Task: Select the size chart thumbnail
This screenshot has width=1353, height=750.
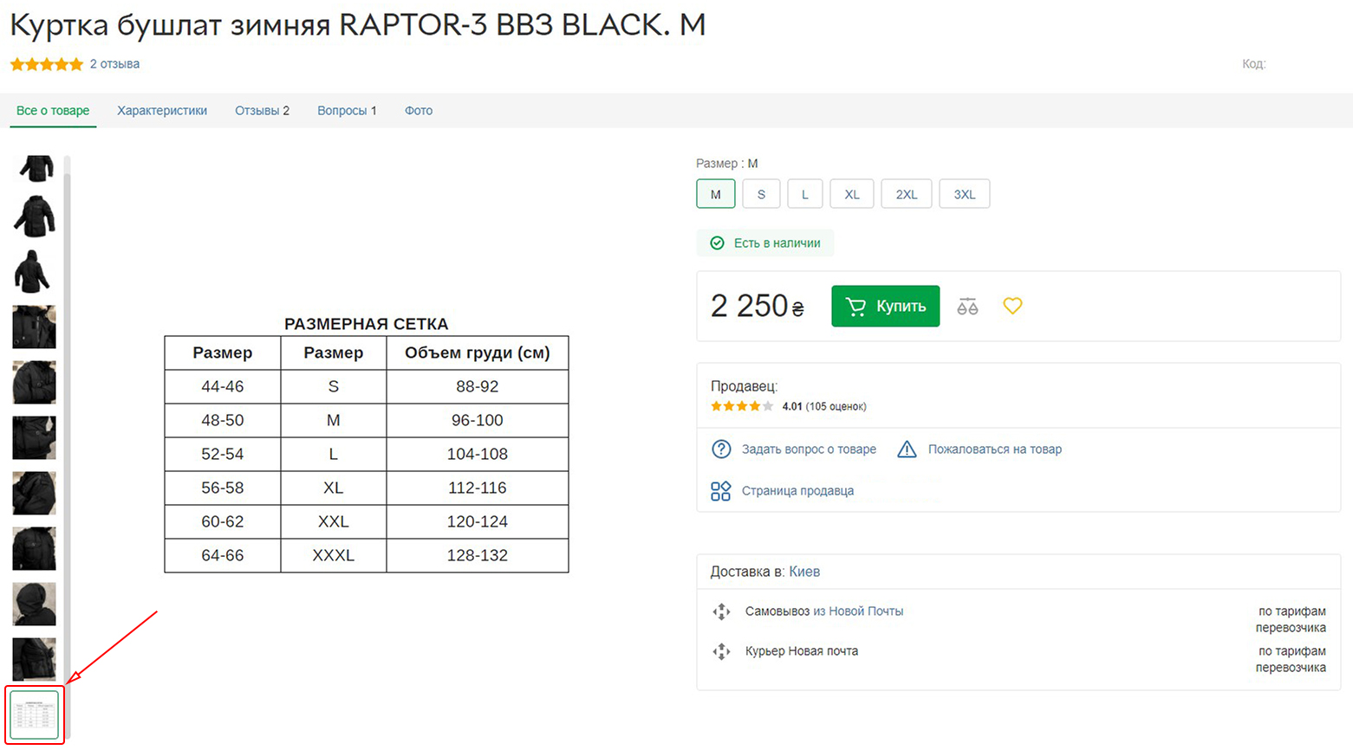Action: pyautogui.click(x=35, y=714)
